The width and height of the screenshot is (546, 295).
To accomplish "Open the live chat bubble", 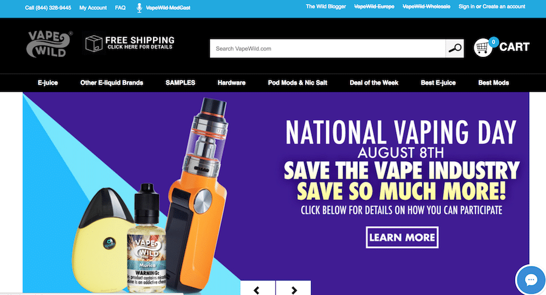I will (x=531, y=280).
